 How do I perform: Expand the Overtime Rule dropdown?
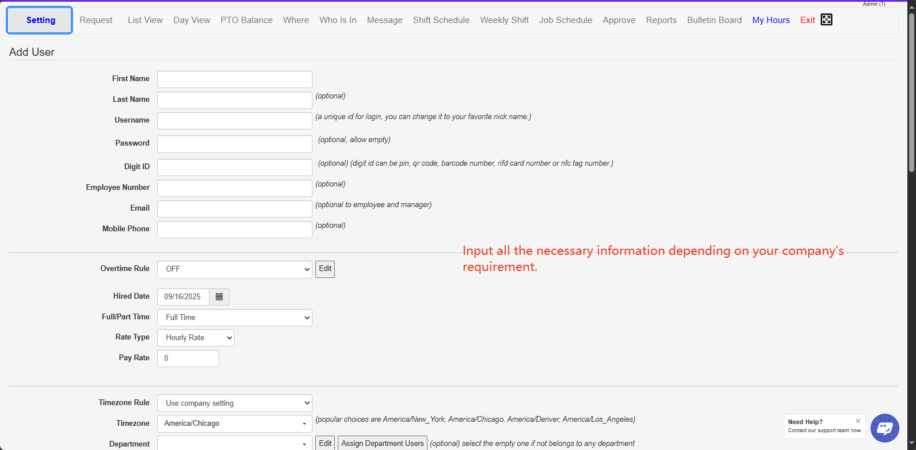point(234,269)
